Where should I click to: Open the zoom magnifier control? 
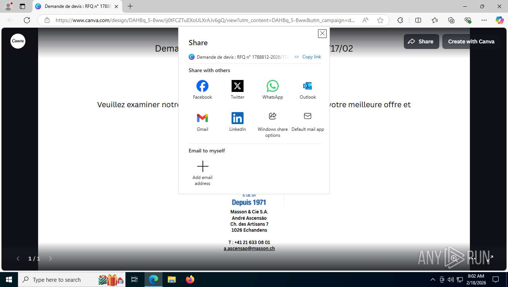(454, 258)
